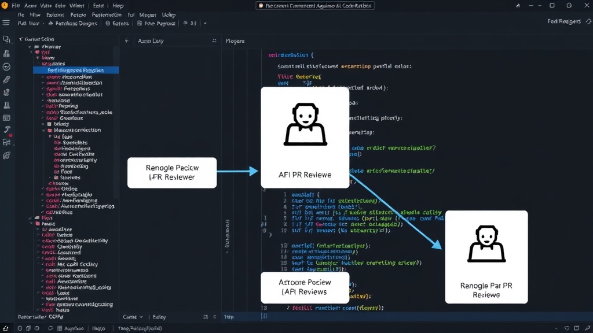Click the orange app logo in title bar
The width and height of the screenshot is (593, 333).
(5, 5)
